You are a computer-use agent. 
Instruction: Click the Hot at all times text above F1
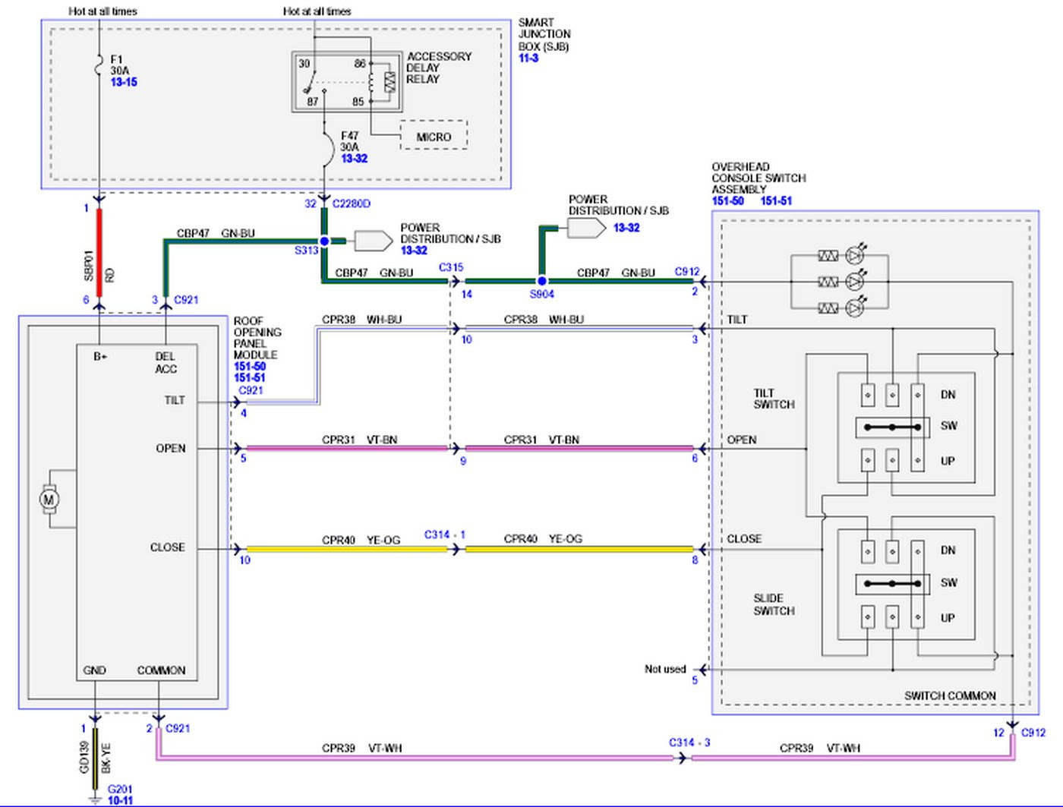[x=103, y=11]
